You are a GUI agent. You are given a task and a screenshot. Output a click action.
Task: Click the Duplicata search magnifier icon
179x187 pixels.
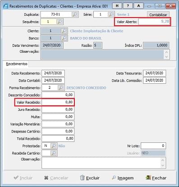point(74,14)
